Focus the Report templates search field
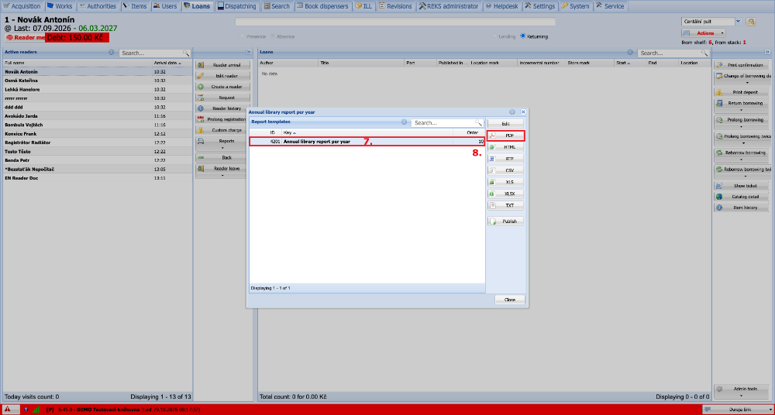 point(443,122)
